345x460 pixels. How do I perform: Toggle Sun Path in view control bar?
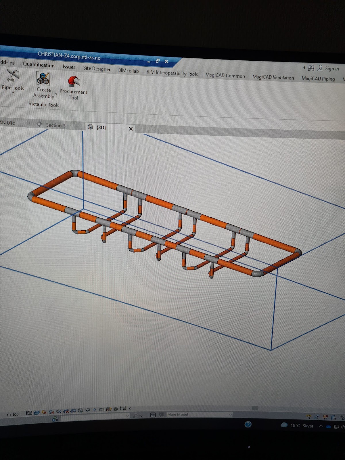tap(44, 412)
